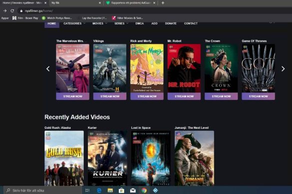The width and height of the screenshot is (292, 194).
Task: Launch Chrome icon in the taskbar
Action: tap(144, 191)
